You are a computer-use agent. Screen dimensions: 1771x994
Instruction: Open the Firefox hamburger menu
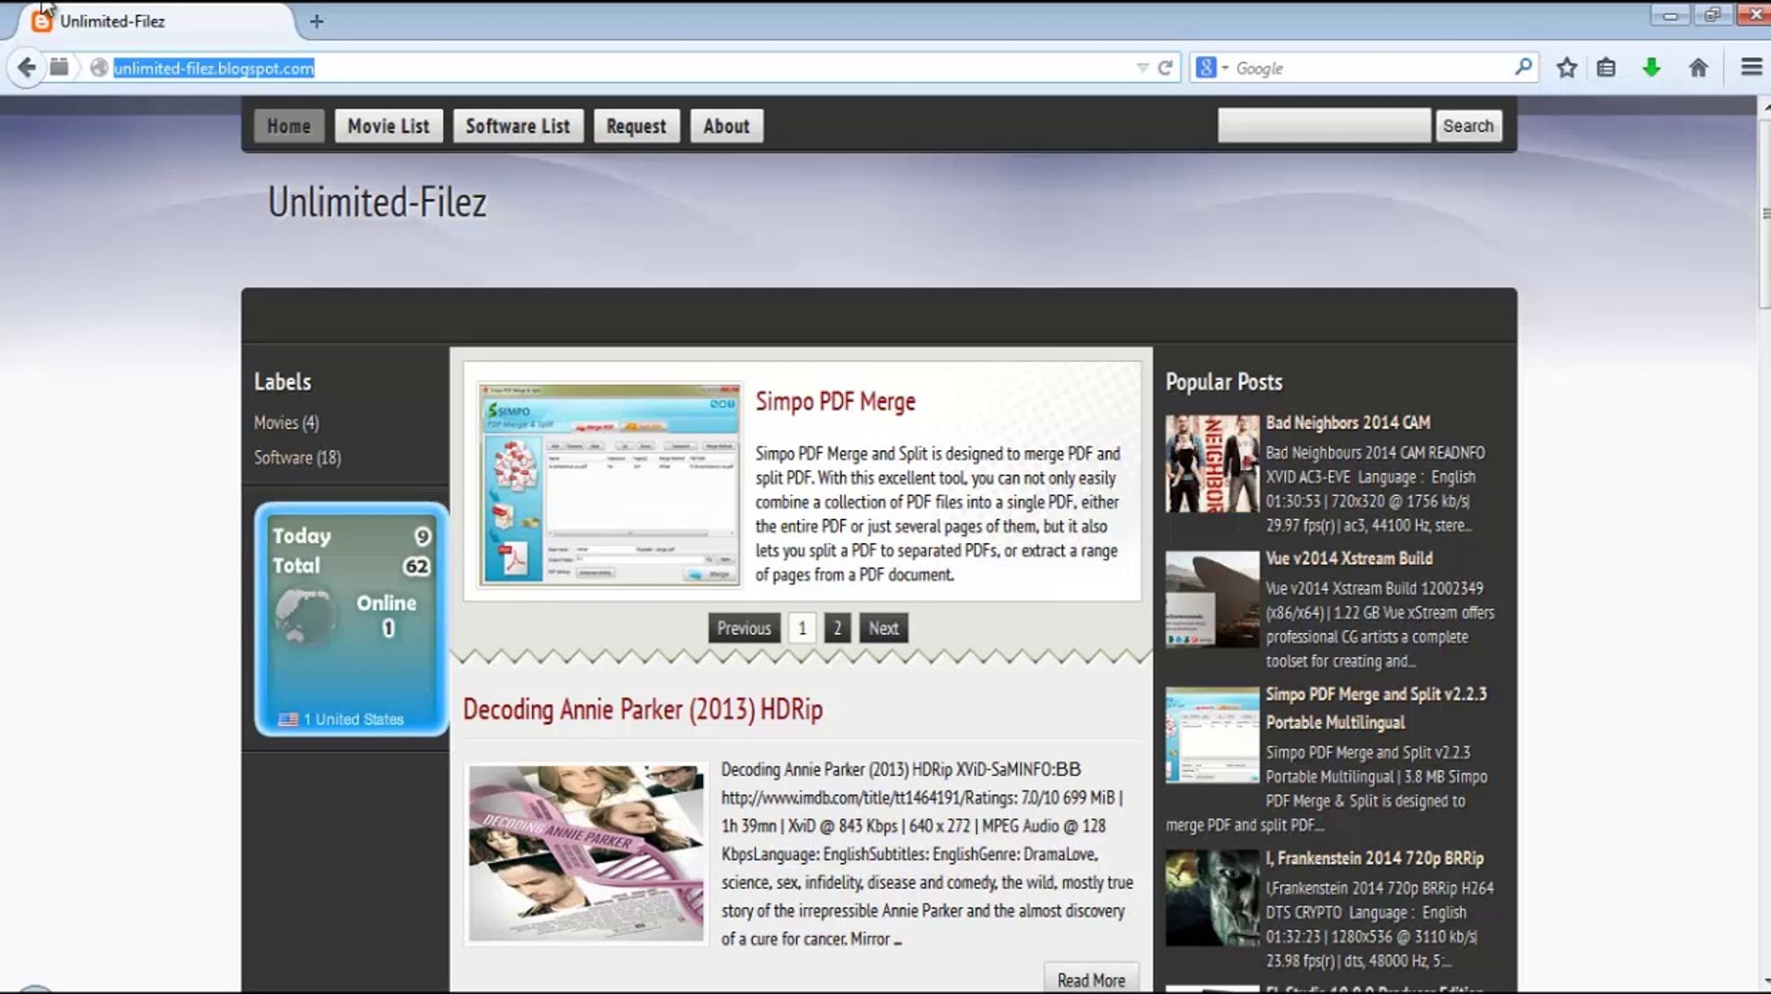[x=1751, y=67]
